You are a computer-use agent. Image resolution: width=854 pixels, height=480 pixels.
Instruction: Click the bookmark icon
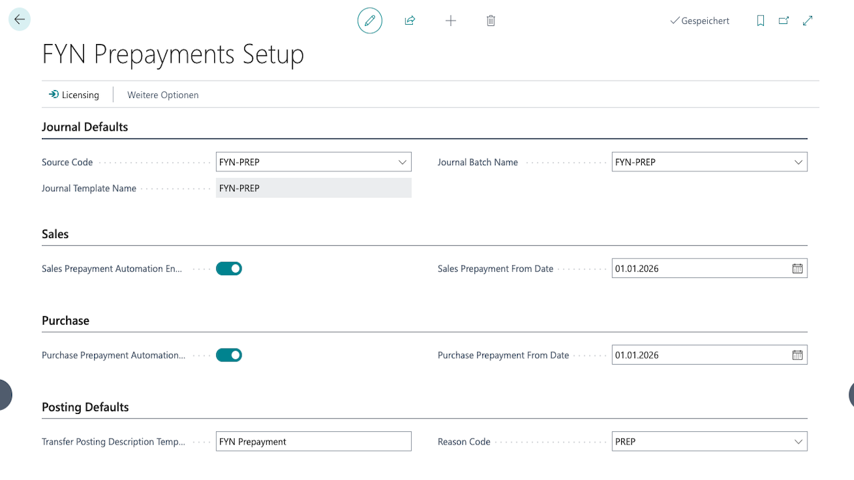[x=761, y=21]
